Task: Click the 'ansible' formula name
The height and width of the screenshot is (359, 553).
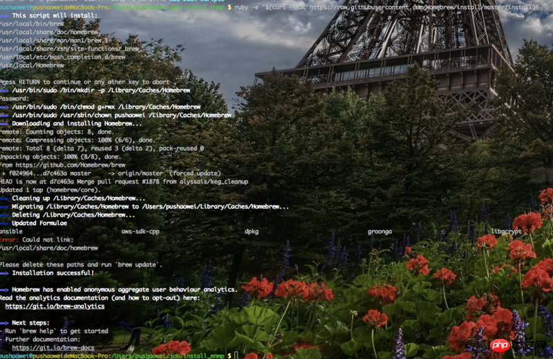Action: click(x=11, y=232)
